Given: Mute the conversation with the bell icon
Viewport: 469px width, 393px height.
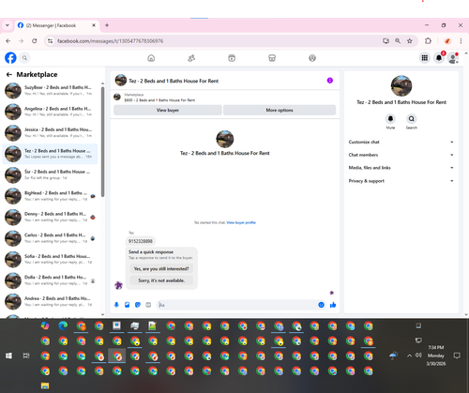Looking at the screenshot, I should pos(390,119).
